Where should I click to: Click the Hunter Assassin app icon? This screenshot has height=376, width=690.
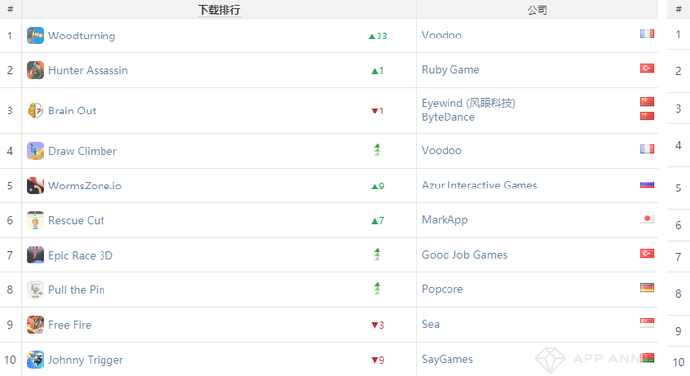click(x=35, y=70)
